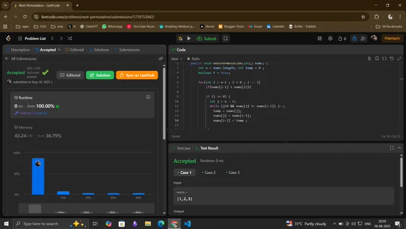Switch to the Description tab
Viewport: 406px width, 229px height.
click(x=18, y=50)
